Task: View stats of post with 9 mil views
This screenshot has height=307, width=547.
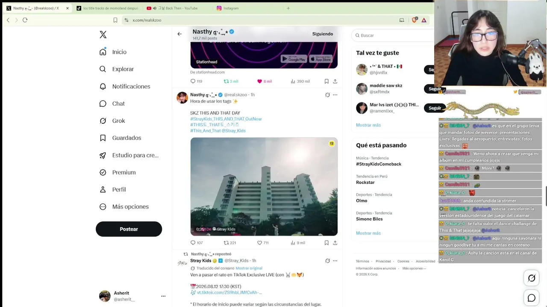Action: [x=298, y=243]
